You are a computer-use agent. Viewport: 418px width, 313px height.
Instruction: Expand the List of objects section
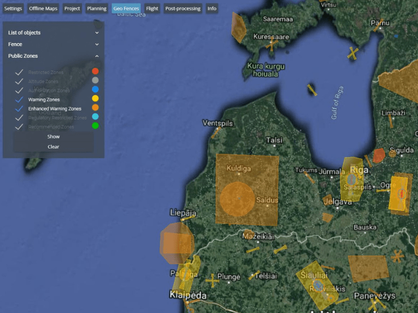tap(53, 33)
